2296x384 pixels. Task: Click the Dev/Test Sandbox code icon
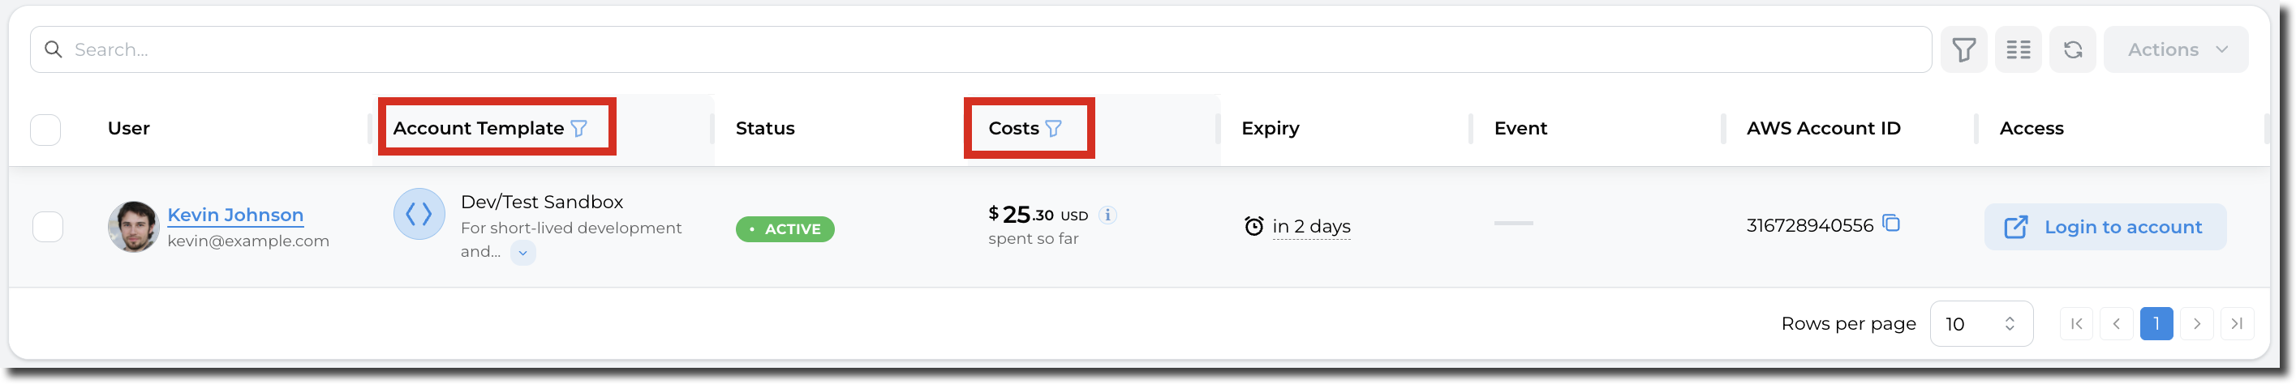[x=419, y=214]
